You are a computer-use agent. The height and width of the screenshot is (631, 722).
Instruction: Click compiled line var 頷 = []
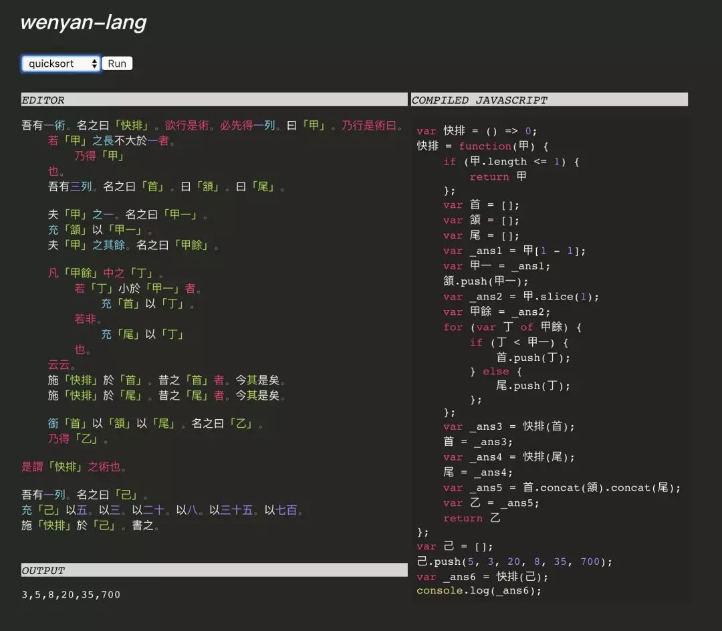481,220
